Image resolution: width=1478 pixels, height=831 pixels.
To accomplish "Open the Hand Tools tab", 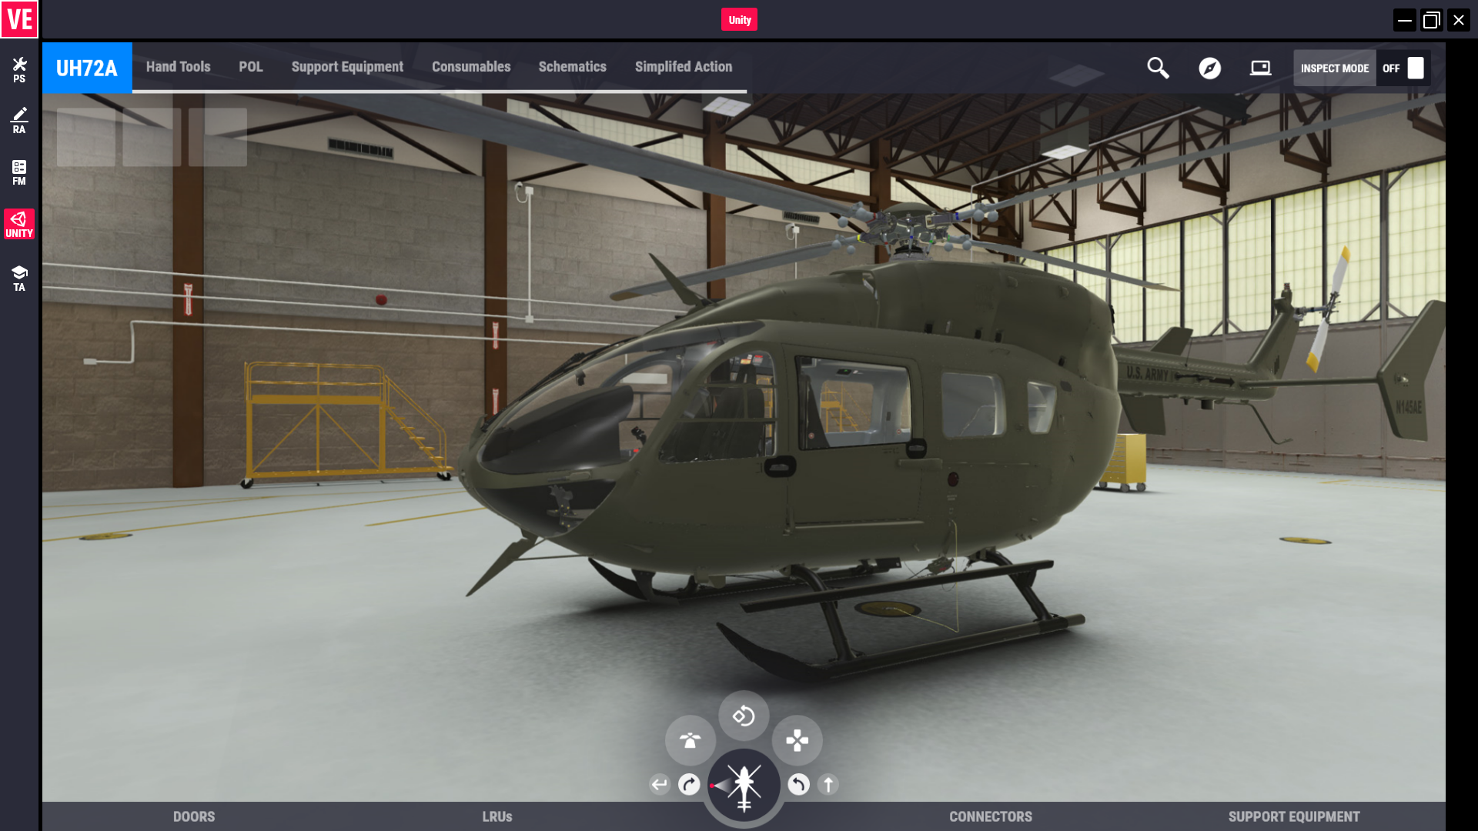I will [178, 67].
